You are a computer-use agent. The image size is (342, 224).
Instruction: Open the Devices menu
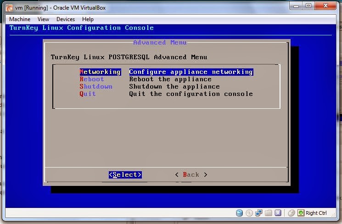coord(66,19)
